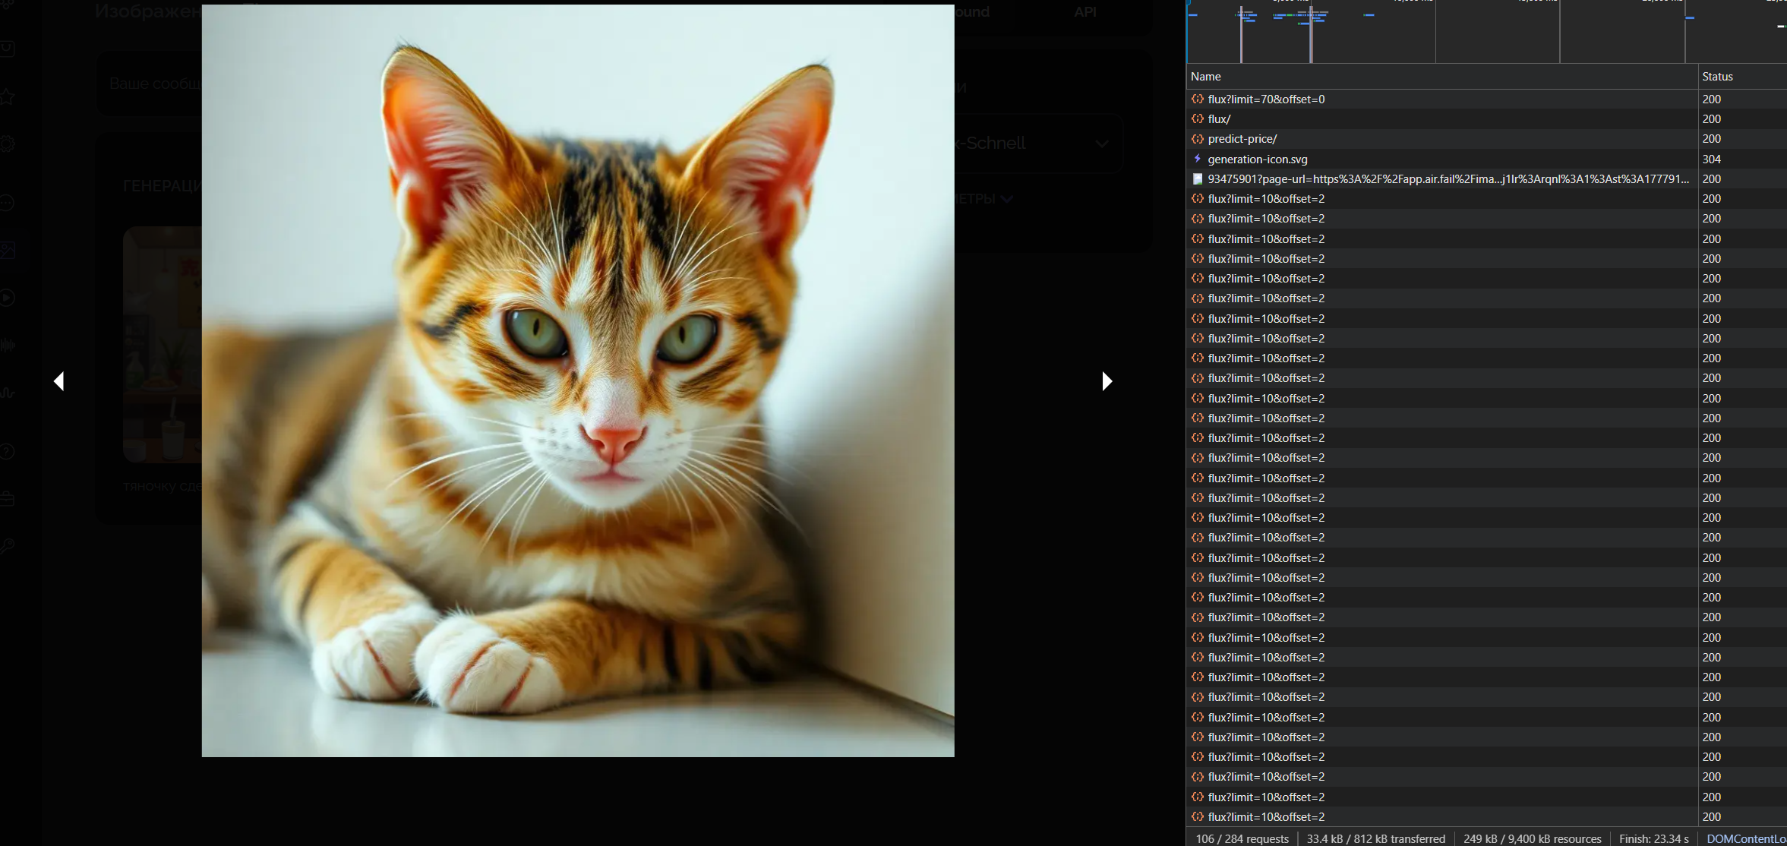Viewport: 1787px width, 846px height.
Task: Click the '249 kB / 9,400 kB resources' entry
Action: 1533,838
